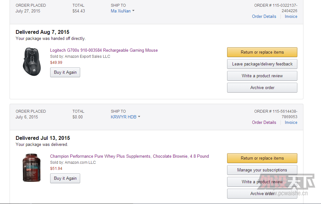Archive the Logitech mouse order
321x204 pixels.
[x=262, y=87]
